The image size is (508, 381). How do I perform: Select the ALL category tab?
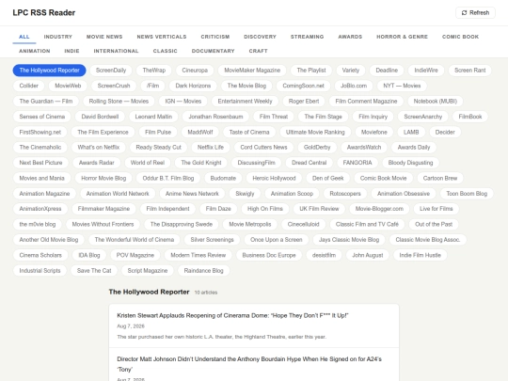24,37
